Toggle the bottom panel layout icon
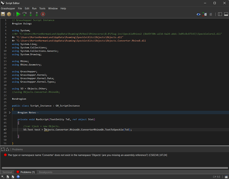Viewport: 229px width, 179px height. coord(226,14)
